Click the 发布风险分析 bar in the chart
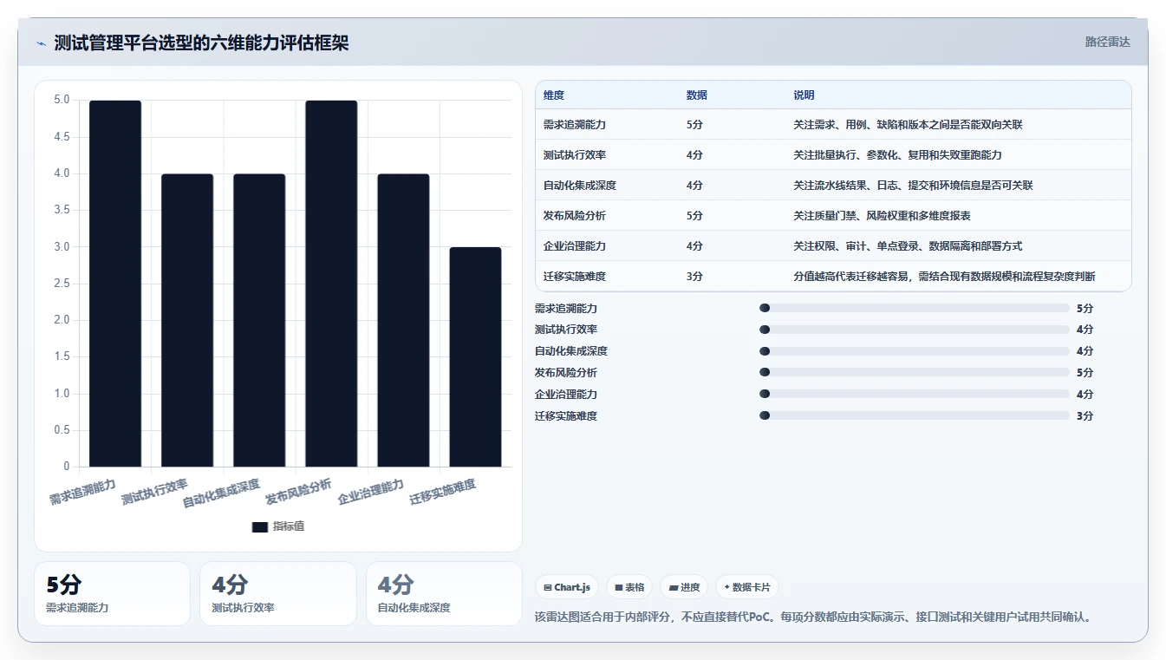This screenshot has width=1166, height=660. click(x=331, y=284)
